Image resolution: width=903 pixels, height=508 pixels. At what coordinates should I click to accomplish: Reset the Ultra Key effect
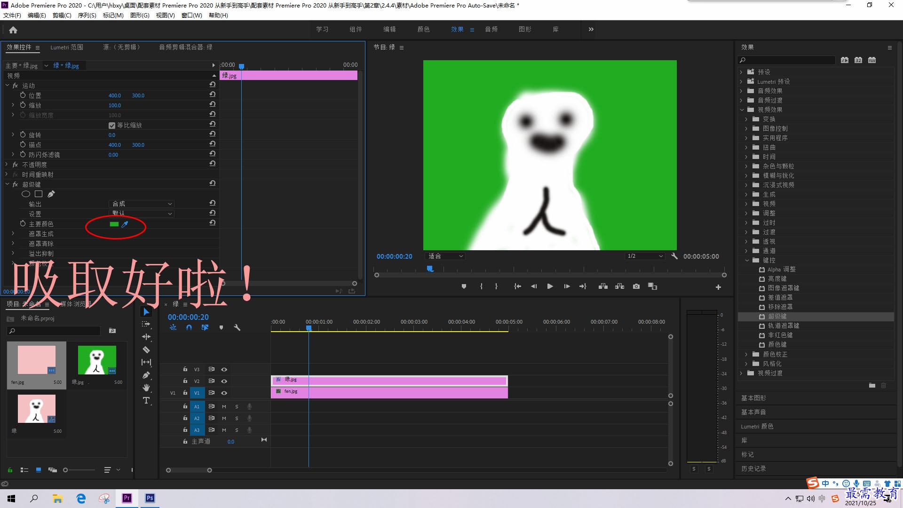(x=213, y=183)
